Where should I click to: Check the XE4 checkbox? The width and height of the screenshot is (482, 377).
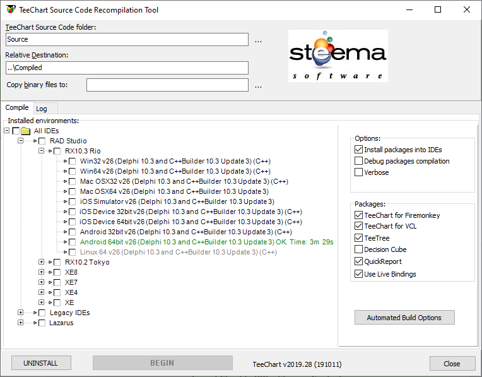click(57, 292)
